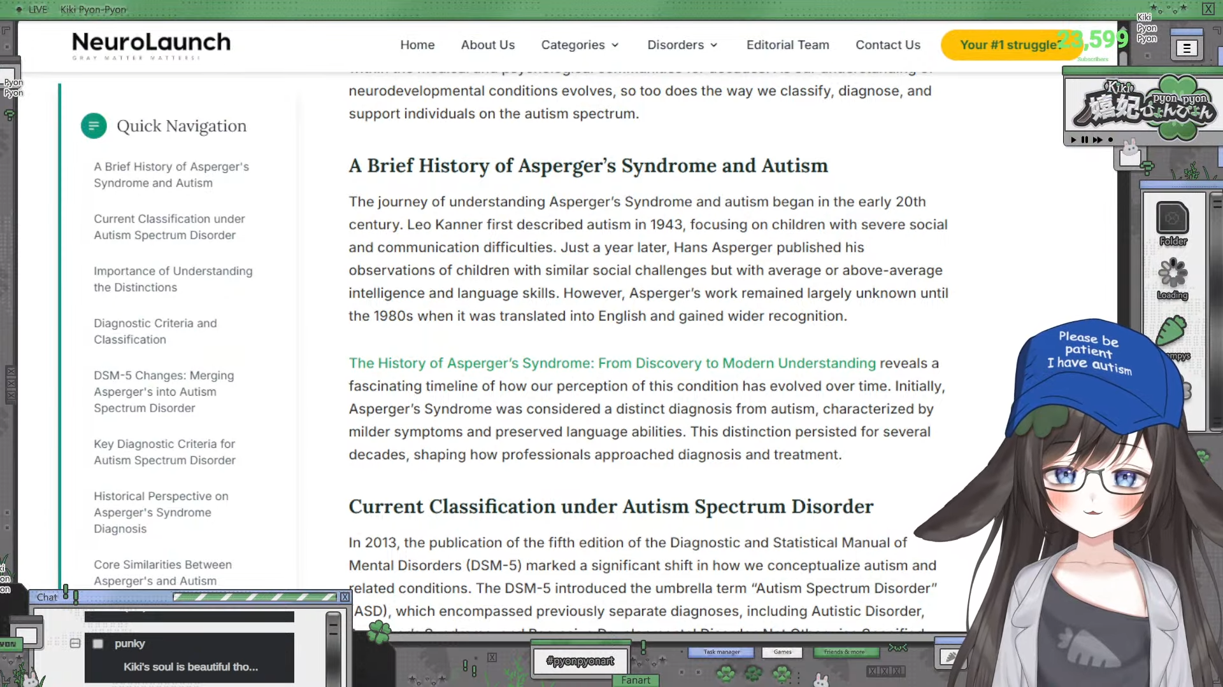1223x687 pixels.
Task: Click the 'Current Classification under Autism Spectrum Disorder' heading
Action: [611, 507]
